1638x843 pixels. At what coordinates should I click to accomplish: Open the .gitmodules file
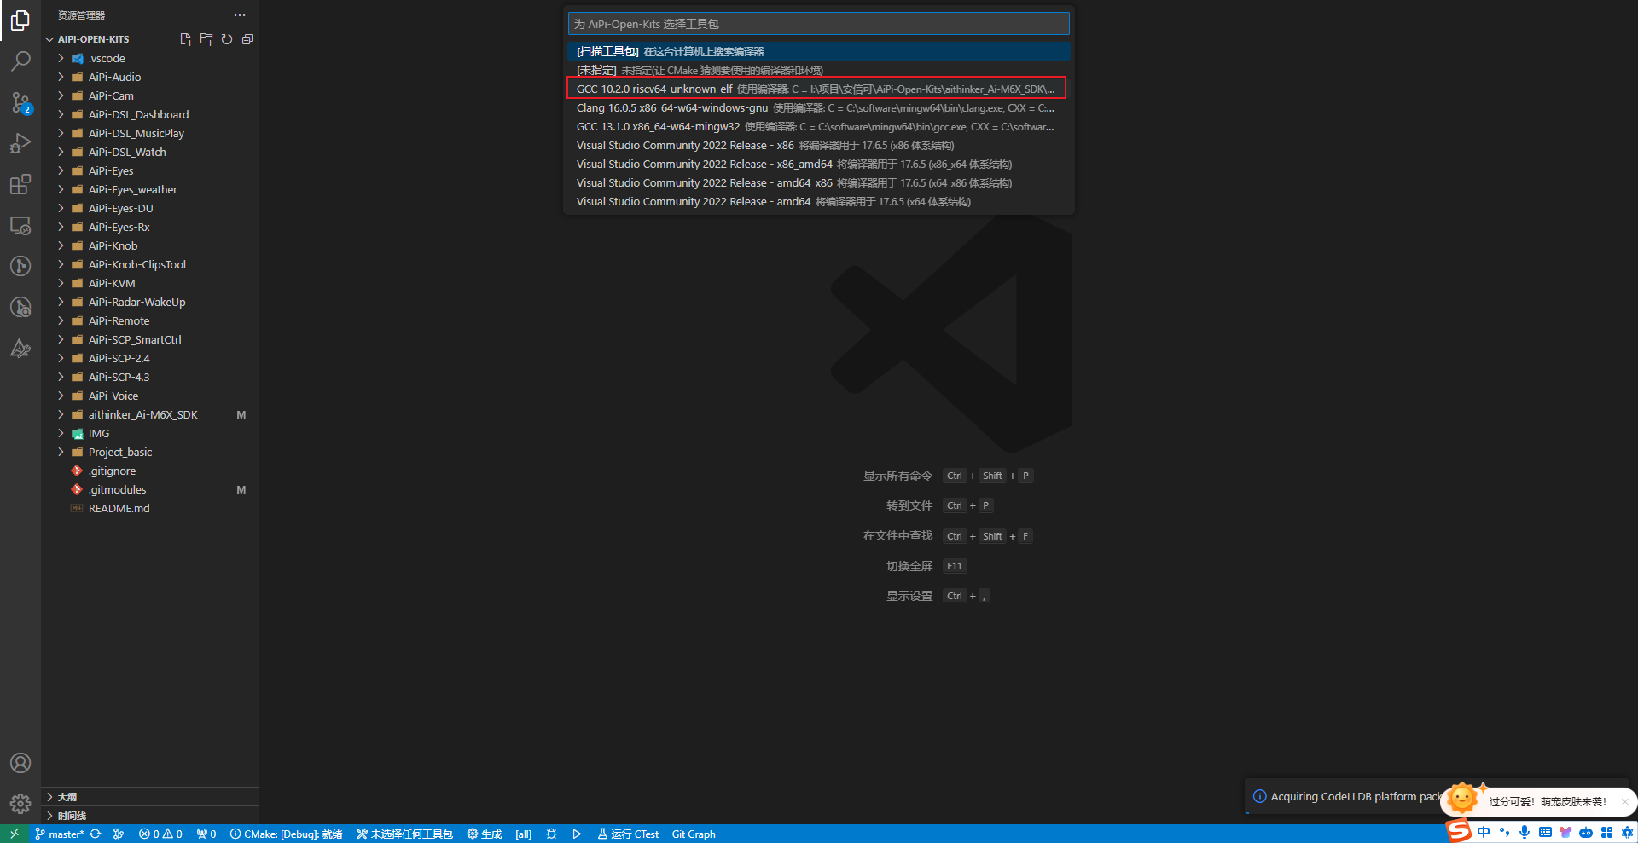click(x=150, y=489)
